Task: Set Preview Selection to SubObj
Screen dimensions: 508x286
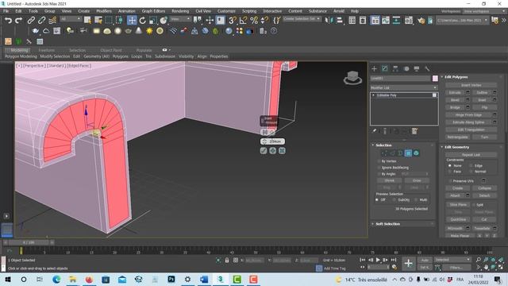Action: click(x=394, y=200)
